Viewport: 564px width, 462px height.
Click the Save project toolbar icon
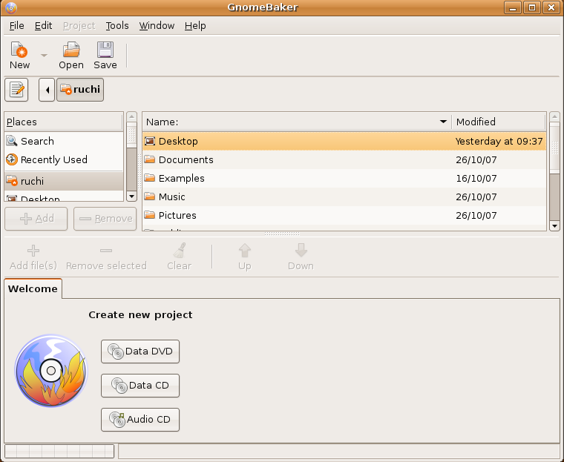coord(105,50)
